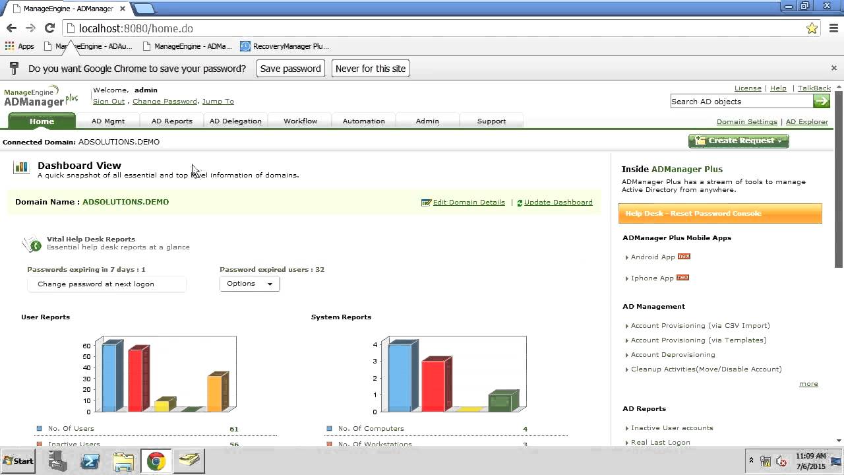This screenshot has width=844, height=475.
Task: Click the Help Desk Reset Password Console banner
Action: pyautogui.click(x=720, y=213)
